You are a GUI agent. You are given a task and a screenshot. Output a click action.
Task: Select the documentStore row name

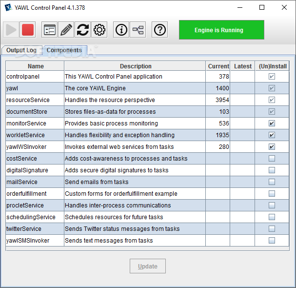point(35,112)
